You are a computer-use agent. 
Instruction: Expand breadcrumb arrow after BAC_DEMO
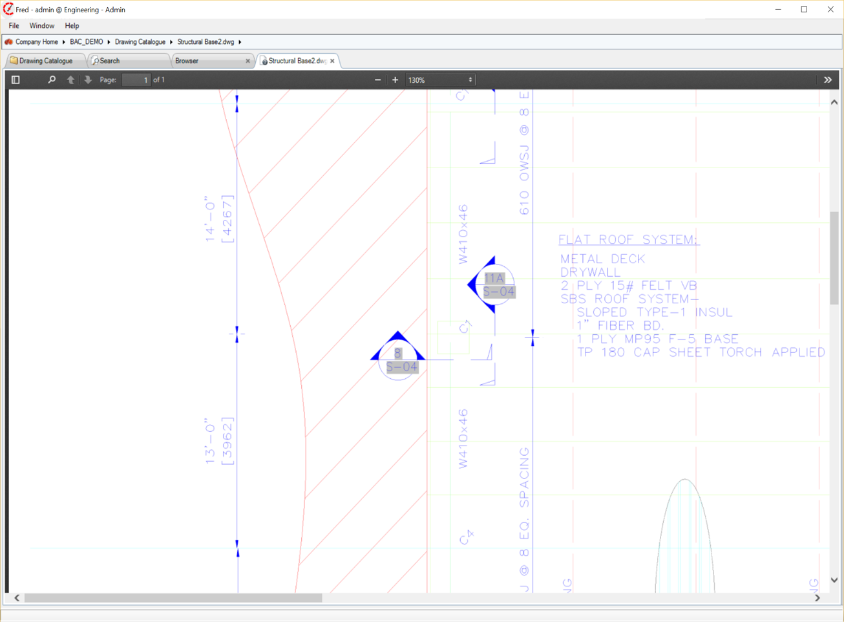(x=109, y=42)
